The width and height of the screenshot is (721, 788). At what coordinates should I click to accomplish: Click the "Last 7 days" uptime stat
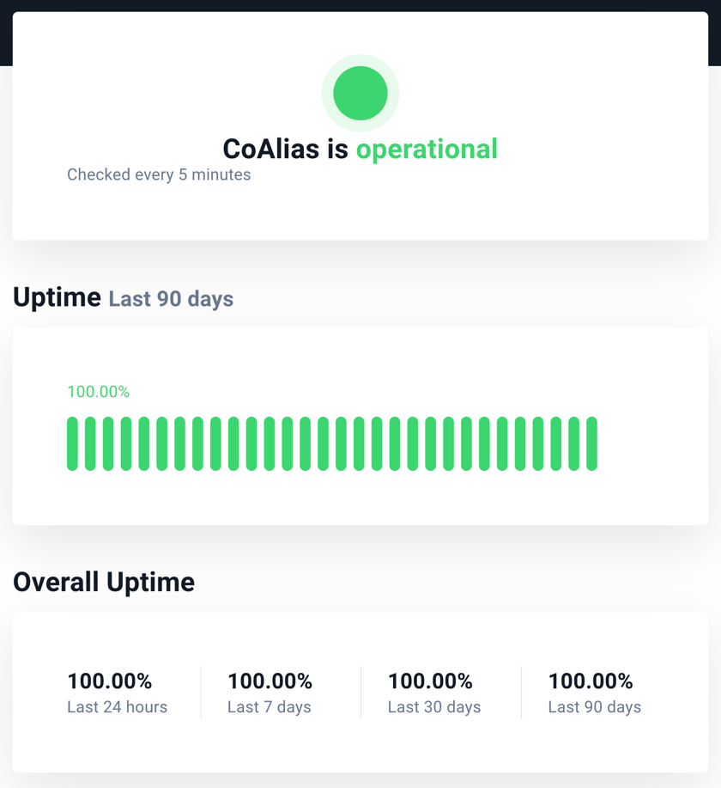(x=270, y=693)
